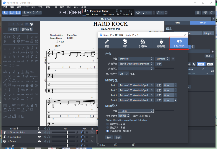Image resolution: width=217 pixels, height=149 pixels.
Task: Mute the Drums track speaker icon
Action: (x=44, y=141)
